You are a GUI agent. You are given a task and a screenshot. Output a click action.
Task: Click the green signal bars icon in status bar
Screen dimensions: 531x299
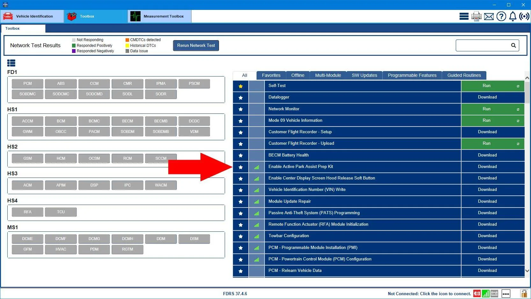pyautogui.click(x=485, y=294)
